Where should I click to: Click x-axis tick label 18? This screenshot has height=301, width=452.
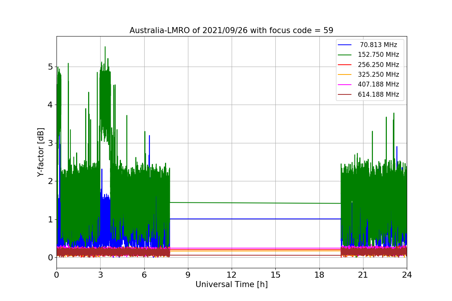point(319,275)
